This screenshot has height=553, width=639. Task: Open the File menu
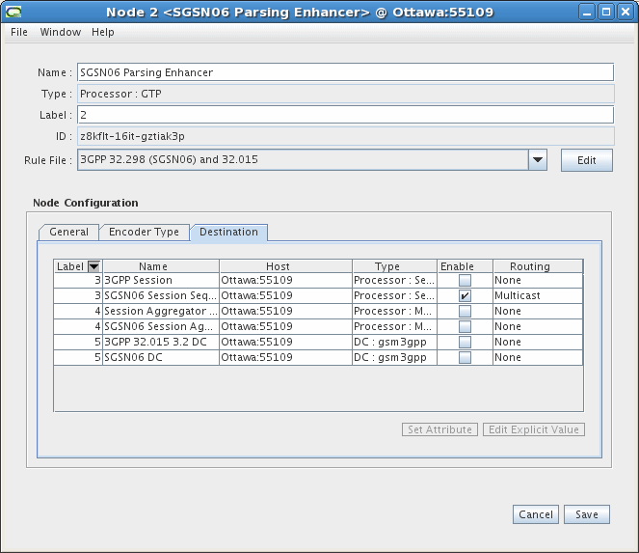[19, 32]
